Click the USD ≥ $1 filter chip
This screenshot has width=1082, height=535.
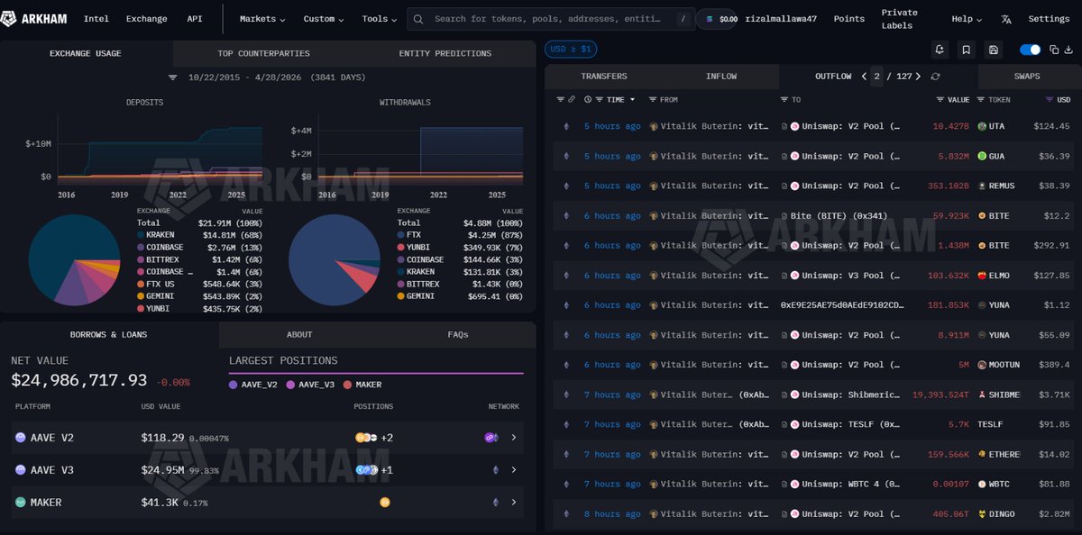coord(571,50)
